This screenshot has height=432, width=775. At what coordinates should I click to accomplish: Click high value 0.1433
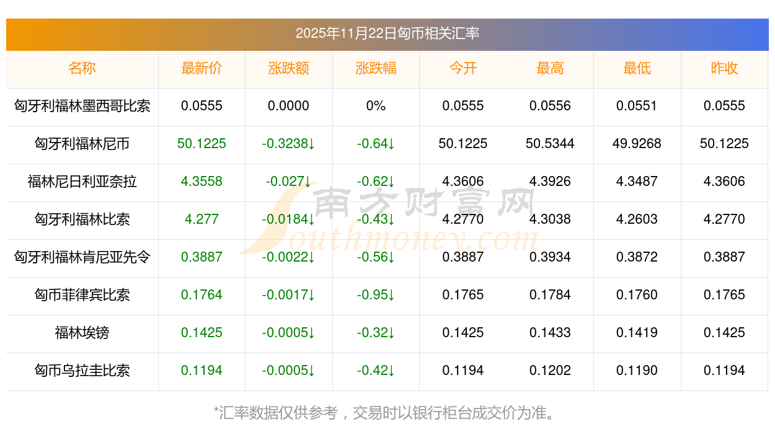[x=550, y=333]
